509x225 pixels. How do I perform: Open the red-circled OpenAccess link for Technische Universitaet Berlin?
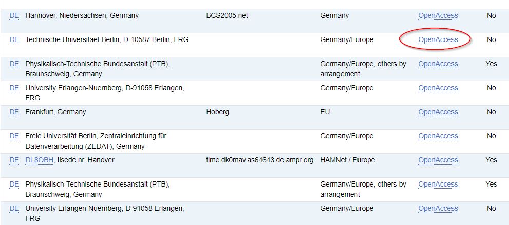tap(438, 39)
